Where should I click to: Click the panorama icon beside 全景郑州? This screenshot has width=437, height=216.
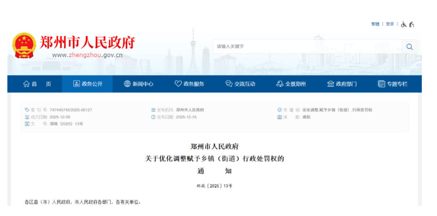280,84
